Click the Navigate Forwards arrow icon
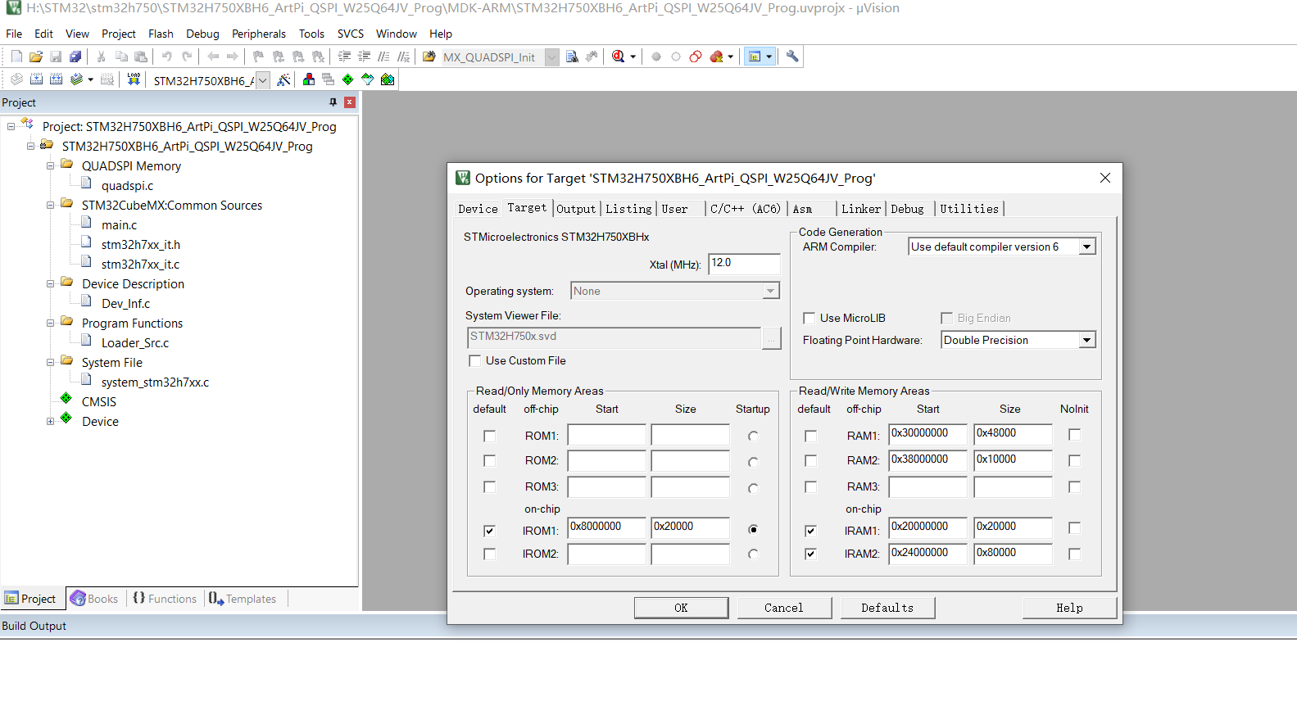1297x724 pixels. (233, 57)
